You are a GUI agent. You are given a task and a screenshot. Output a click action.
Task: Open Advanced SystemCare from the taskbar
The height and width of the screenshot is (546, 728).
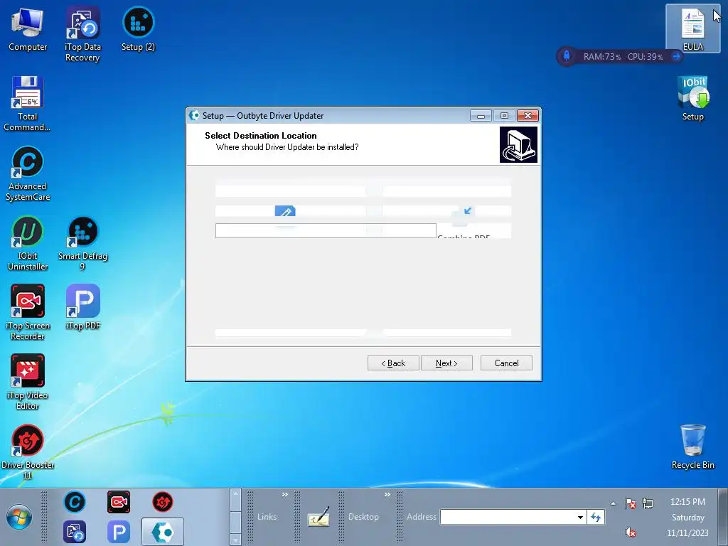pos(74,502)
